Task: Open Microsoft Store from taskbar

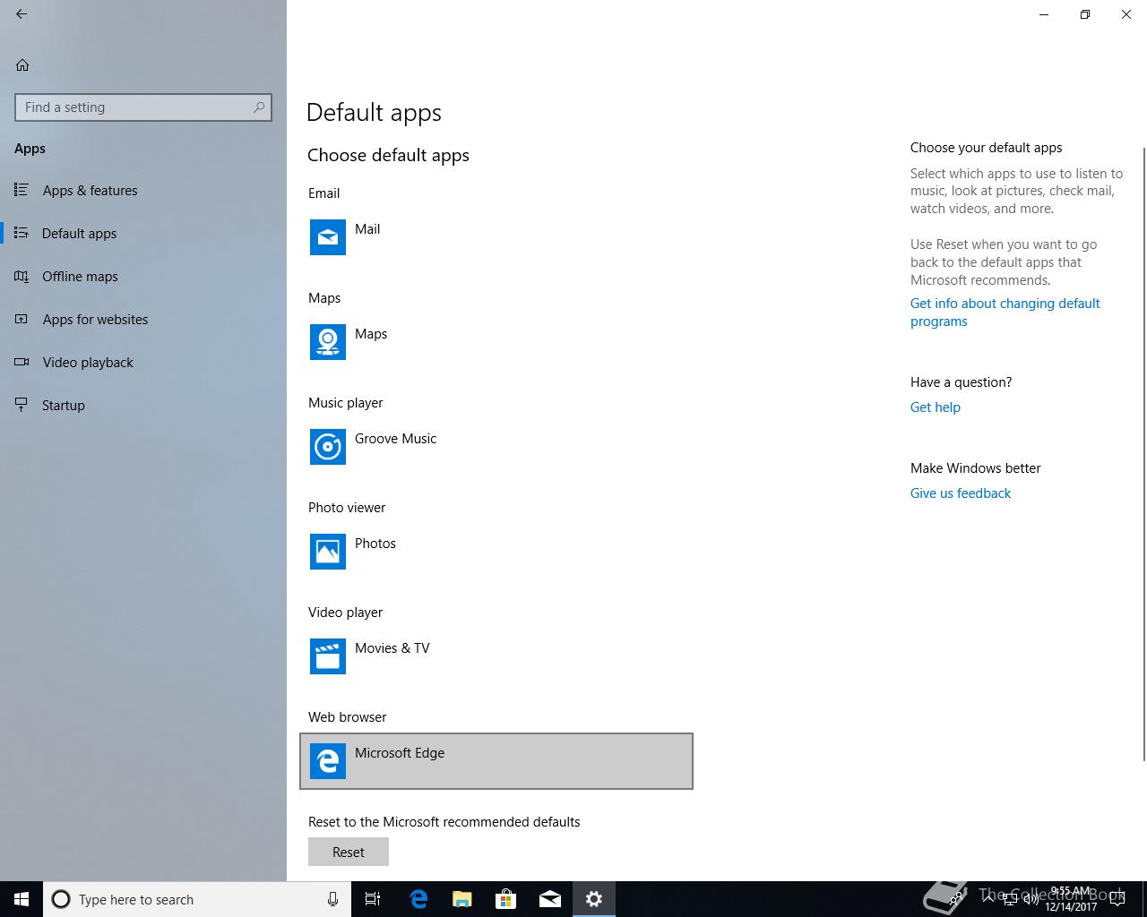Action: [x=506, y=899]
